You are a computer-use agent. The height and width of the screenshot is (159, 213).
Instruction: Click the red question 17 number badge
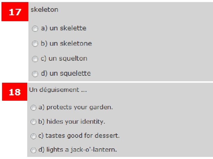pos(15,12)
